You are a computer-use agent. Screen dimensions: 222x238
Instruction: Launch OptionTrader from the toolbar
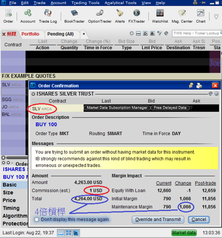pyautogui.click(x=100, y=16)
